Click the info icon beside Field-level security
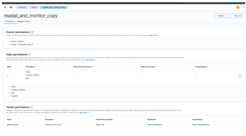 pyautogui.click(x=156, y=67)
